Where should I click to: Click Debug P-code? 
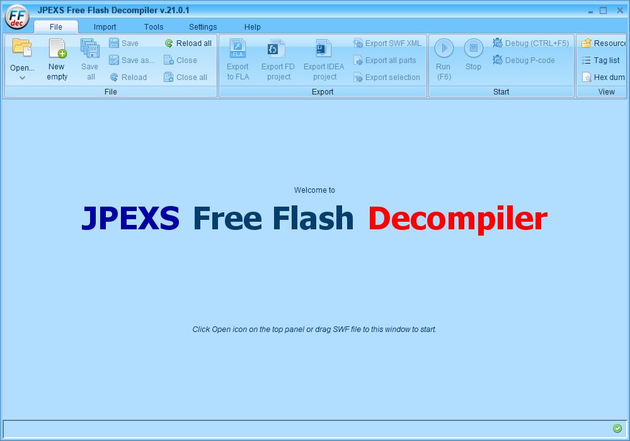point(524,60)
